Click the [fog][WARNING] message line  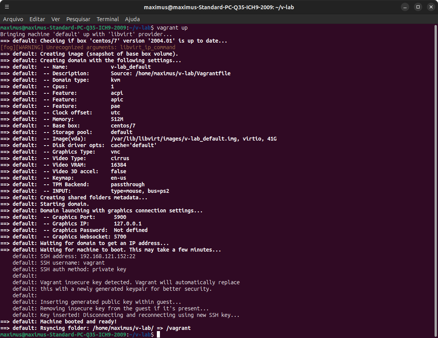[88, 47]
